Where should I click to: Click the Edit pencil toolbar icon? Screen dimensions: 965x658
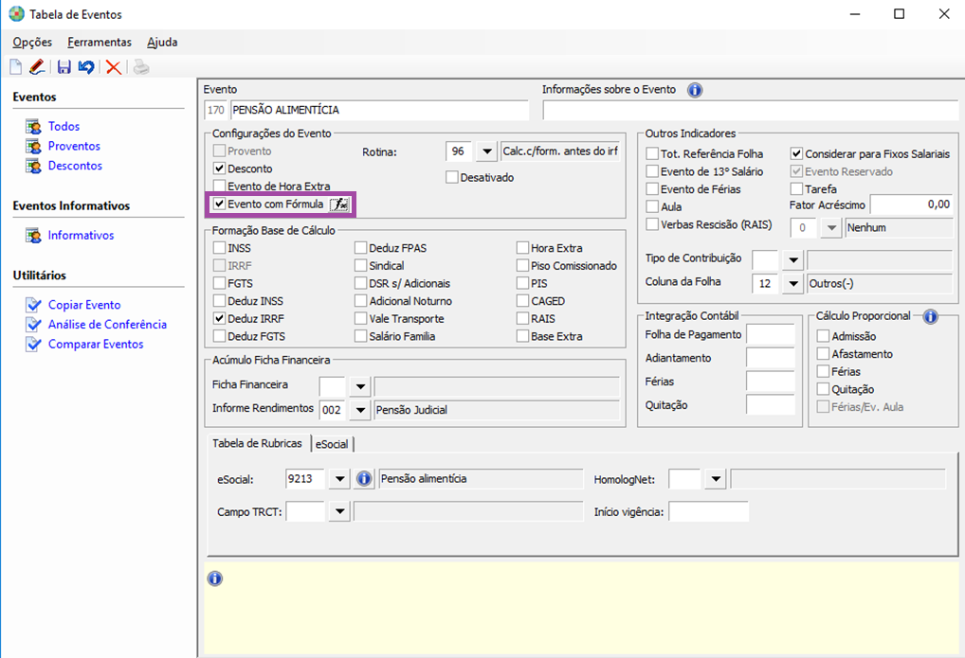click(37, 66)
